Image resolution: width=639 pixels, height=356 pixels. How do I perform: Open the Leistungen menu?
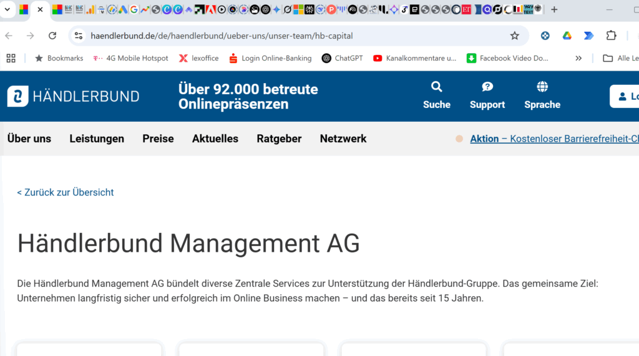pyautogui.click(x=97, y=139)
